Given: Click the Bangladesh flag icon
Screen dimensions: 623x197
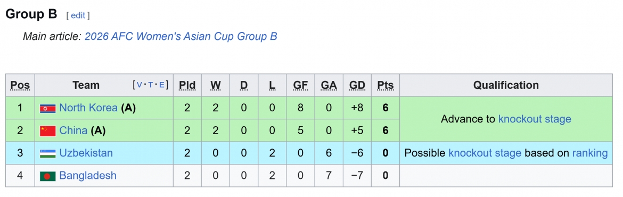Looking at the screenshot, I should [48, 176].
